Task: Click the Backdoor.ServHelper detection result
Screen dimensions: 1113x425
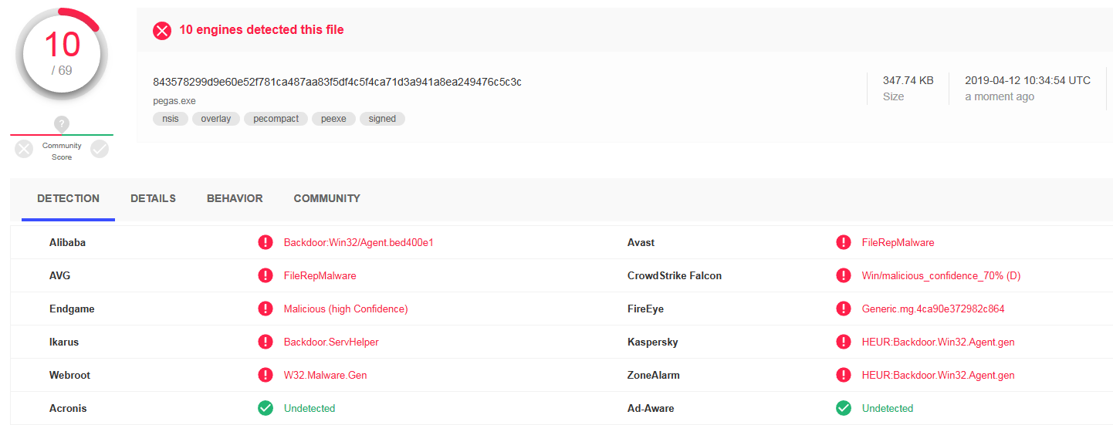Action: pyautogui.click(x=331, y=342)
